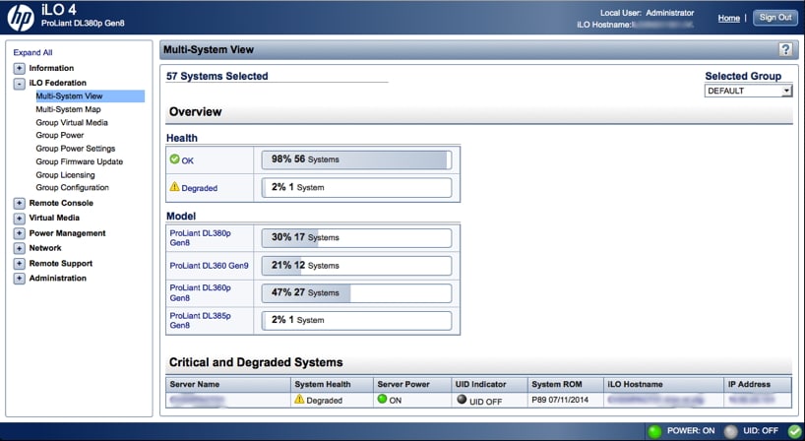Open Group Configuration page
The height and width of the screenshot is (441, 805).
(x=73, y=187)
